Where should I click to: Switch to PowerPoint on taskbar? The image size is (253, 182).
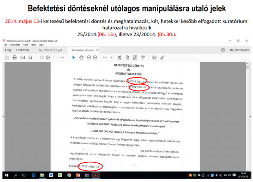pyautogui.click(x=78, y=175)
